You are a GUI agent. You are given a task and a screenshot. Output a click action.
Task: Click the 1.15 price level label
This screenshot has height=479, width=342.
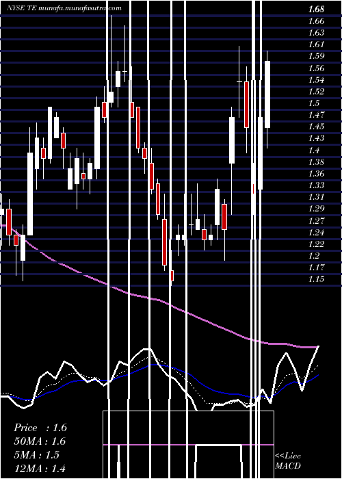pyautogui.click(x=316, y=279)
